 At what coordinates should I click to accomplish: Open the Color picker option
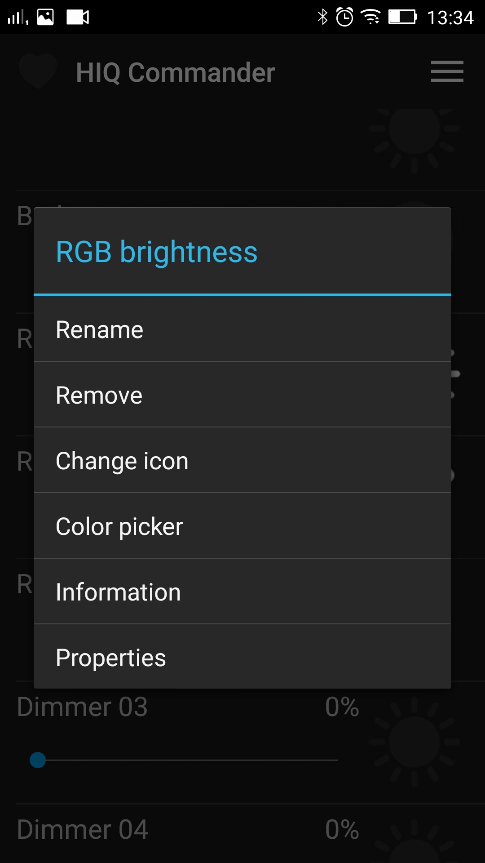[242, 526]
